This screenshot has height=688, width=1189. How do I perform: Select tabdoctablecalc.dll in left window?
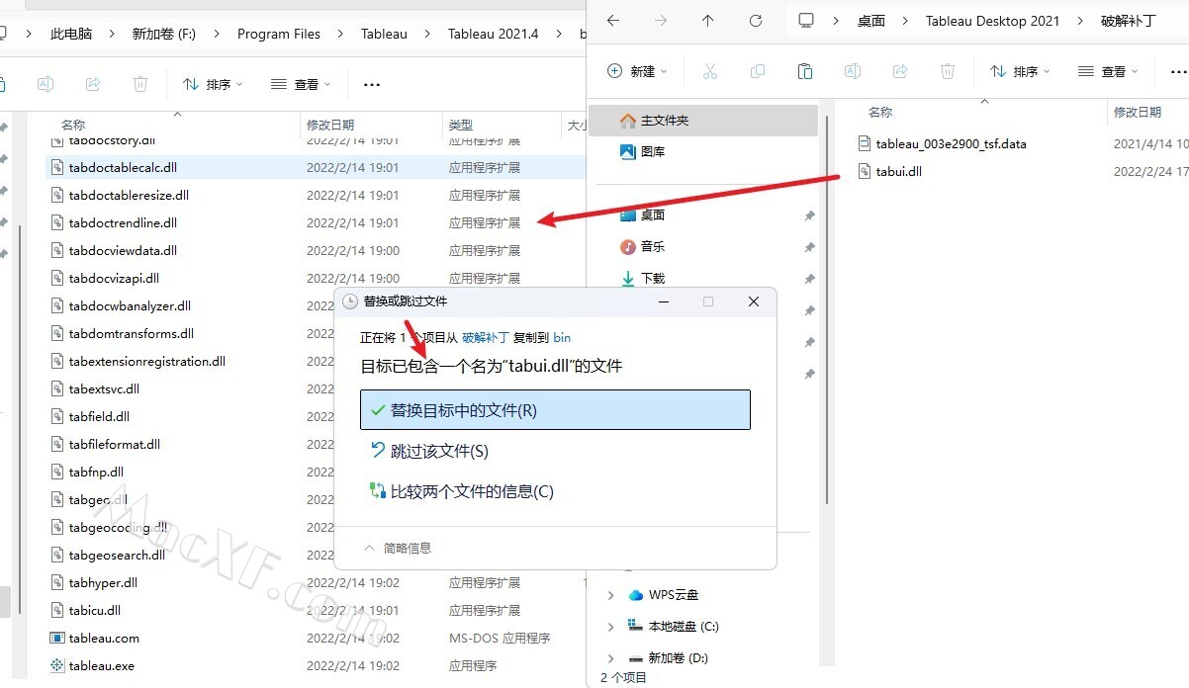pyautogui.click(x=124, y=168)
